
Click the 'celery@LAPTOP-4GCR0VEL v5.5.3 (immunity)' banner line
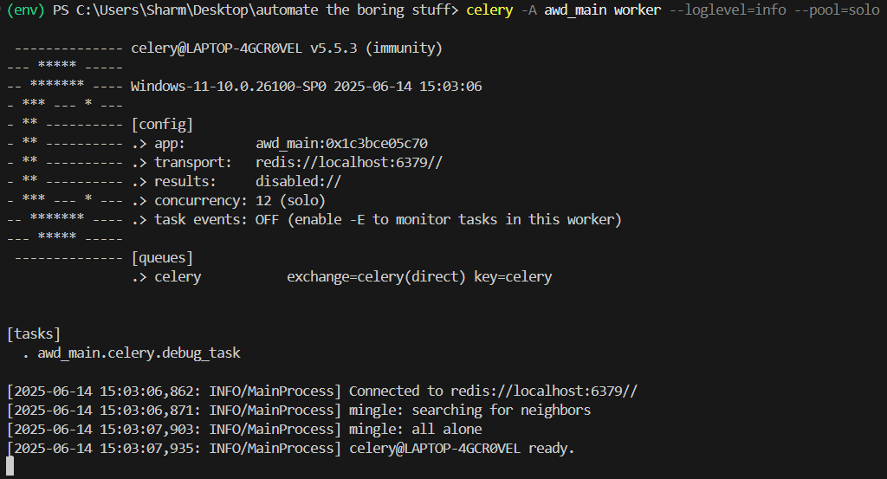(x=287, y=48)
